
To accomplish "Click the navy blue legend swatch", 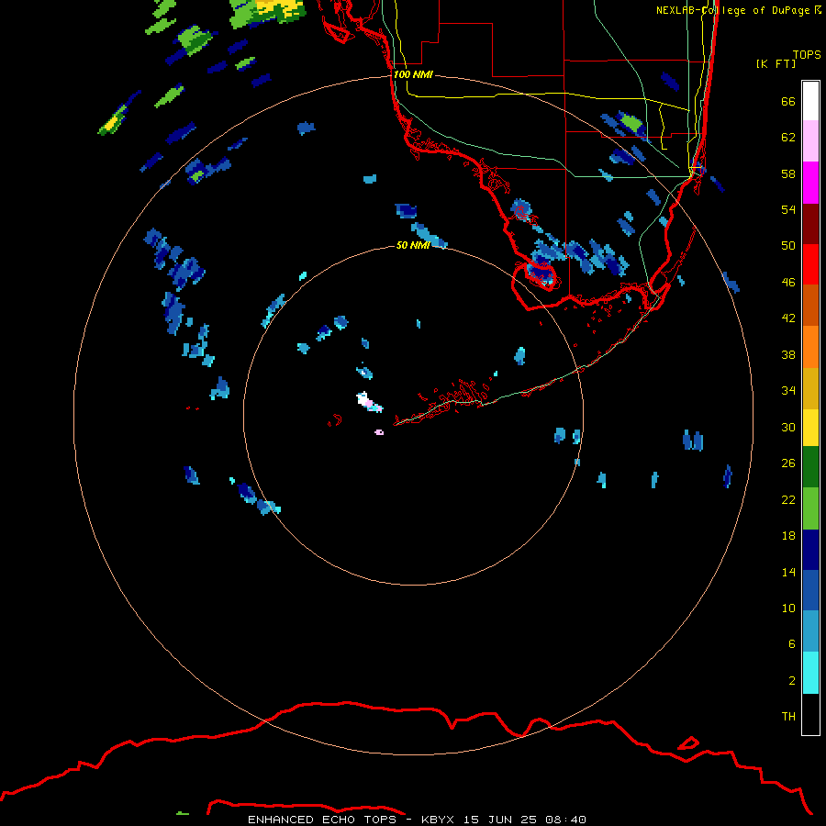I will coord(810,550).
